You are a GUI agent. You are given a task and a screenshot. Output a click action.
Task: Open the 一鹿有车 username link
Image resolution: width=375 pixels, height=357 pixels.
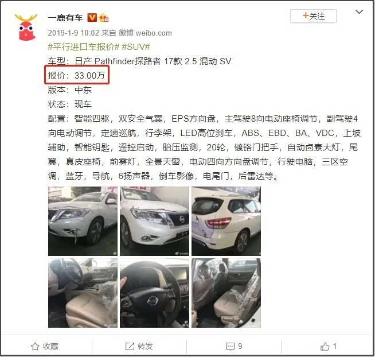coord(65,17)
